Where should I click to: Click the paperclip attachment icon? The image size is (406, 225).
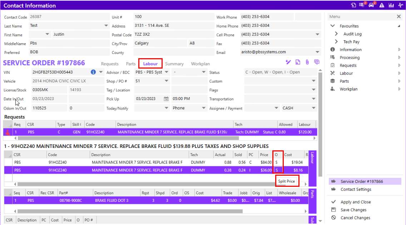(x=307, y=62)
